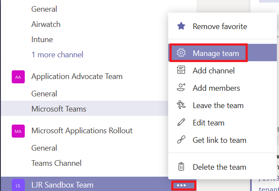Open the Airwatch channel
The height and width of the screenshot is (191, 279).
pos(46,24)
